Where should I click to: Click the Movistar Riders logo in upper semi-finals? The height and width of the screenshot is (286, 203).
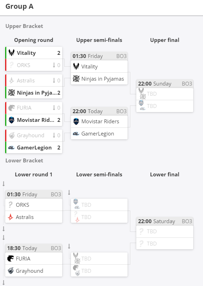[76, 122]
